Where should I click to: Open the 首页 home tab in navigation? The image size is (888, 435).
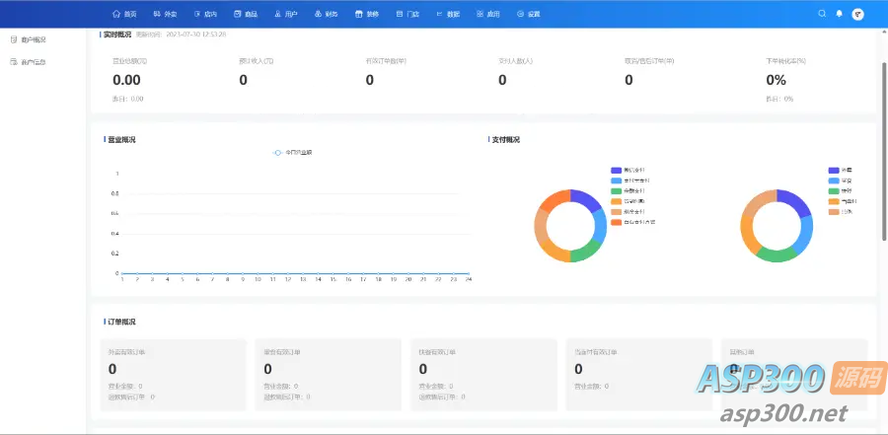click(124, 15)
